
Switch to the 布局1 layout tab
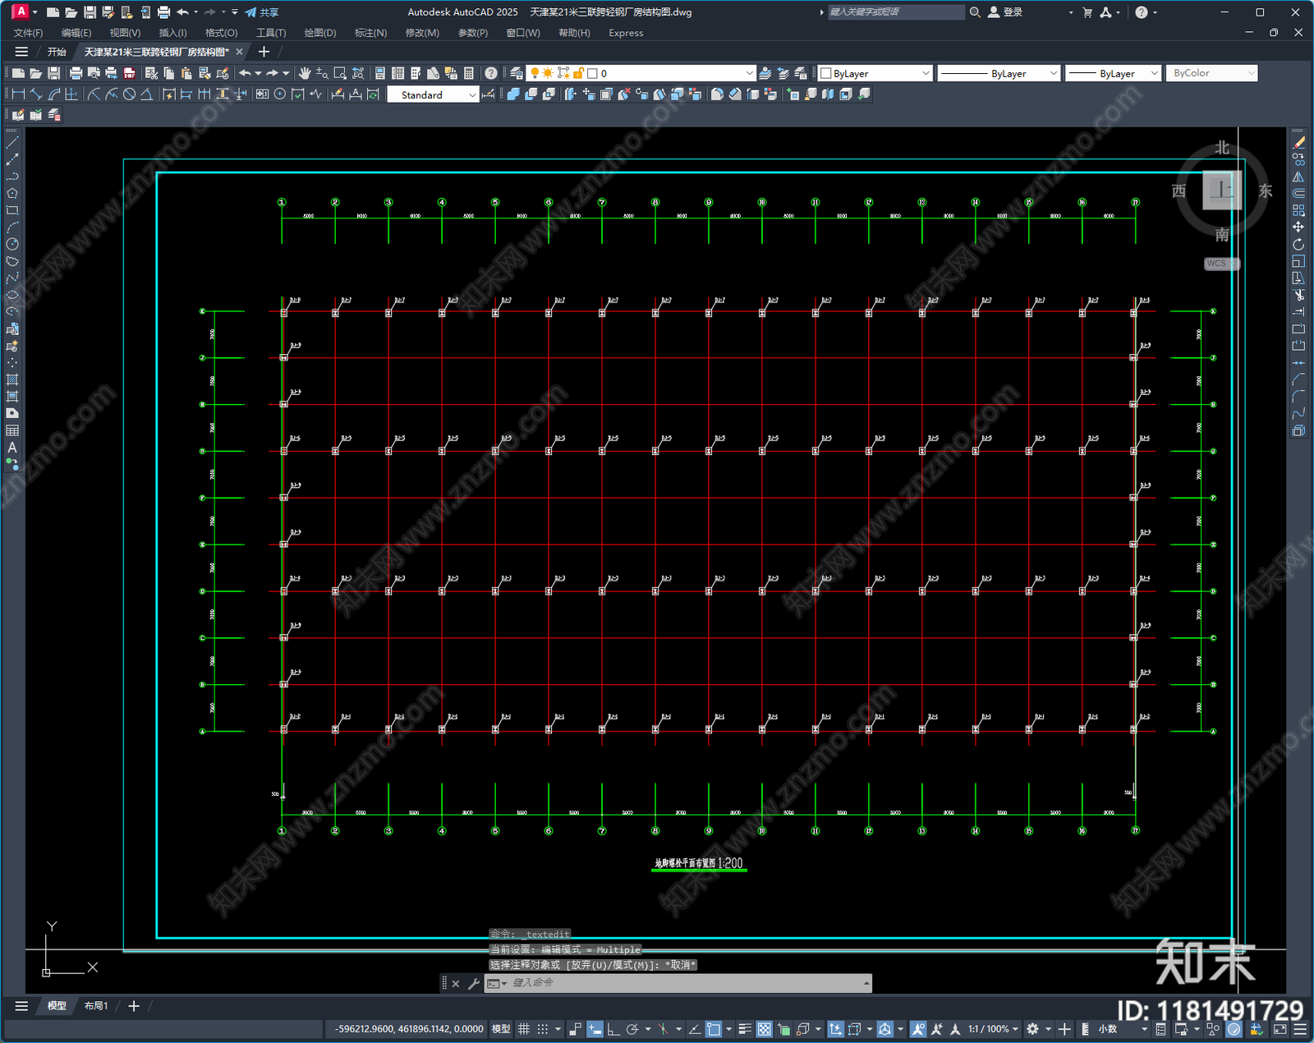(x=96, y=1006)
